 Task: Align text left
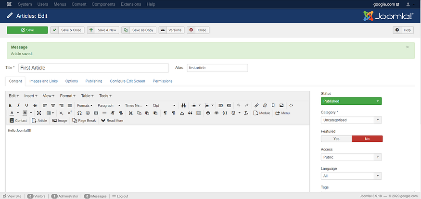click(45, 105)
